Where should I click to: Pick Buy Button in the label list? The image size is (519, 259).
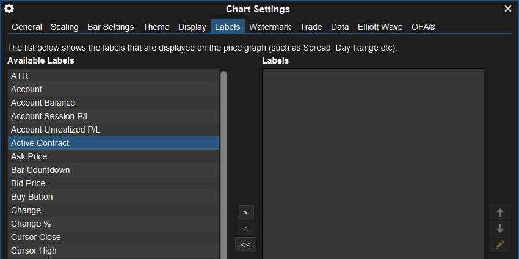(114, 197)
